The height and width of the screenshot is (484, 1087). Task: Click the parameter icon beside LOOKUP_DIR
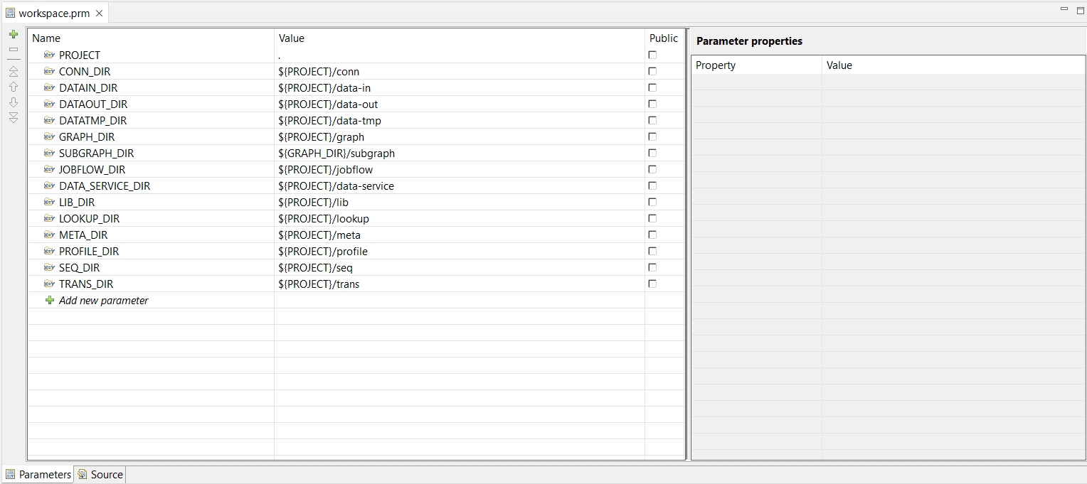click(x=49, y=218)
